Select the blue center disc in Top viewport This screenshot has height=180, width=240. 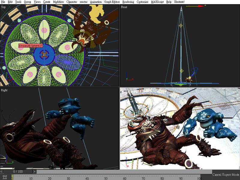pyautogui.click(x=44, y=55)
